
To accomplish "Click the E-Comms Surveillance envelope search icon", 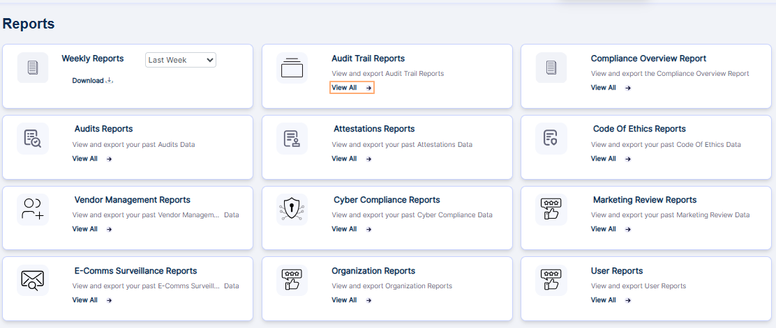I will [x=33, y=280].
